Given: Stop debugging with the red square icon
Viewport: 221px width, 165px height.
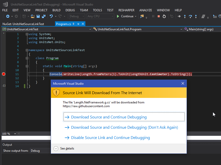Looking at the screenshot, I should pyautogui.click(x=159, y=16).
